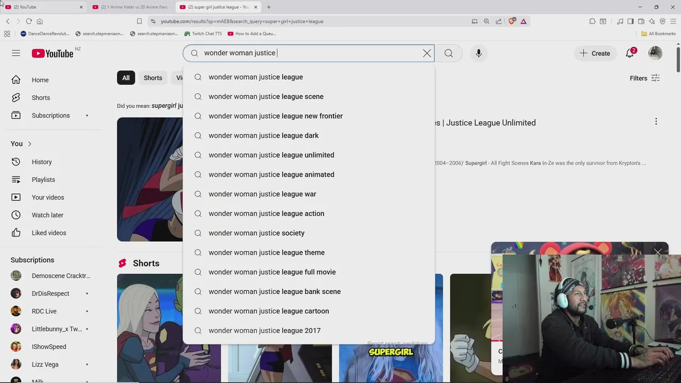The height and width of the screenshot is (383, 681).
Task: Choose suggestion 'wonder woman justice league action'
Action: pyautogui.click(x=309, y=213)
